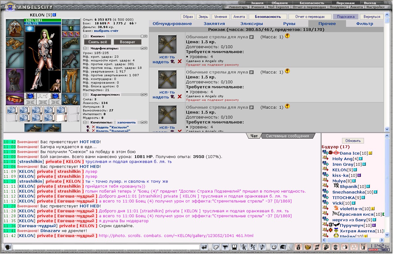Collapse the Модификаторы section
This screenshot has width=393, height=254.
point(85,48)
